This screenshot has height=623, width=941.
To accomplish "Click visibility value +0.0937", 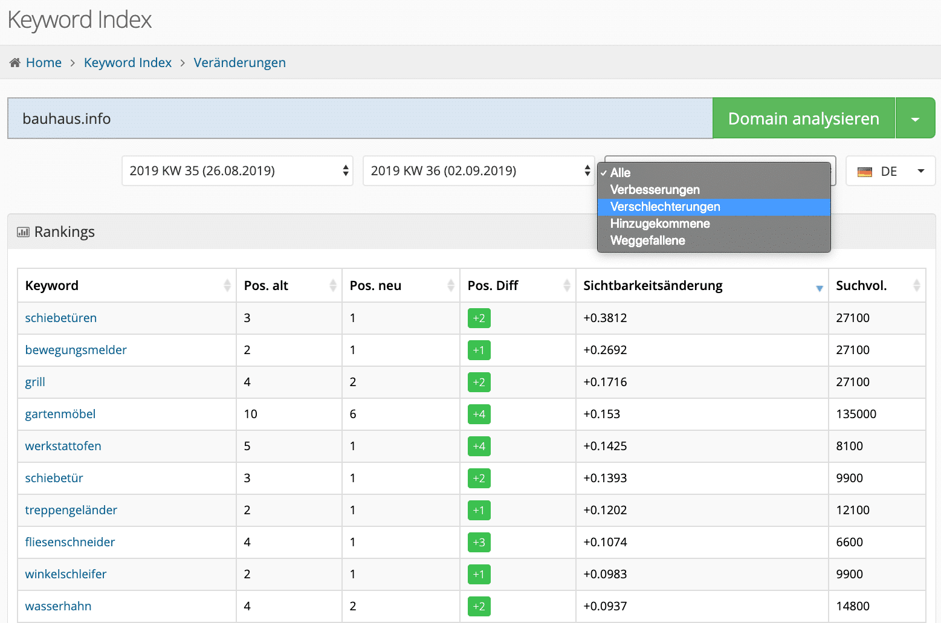I will tap(606, 606).
